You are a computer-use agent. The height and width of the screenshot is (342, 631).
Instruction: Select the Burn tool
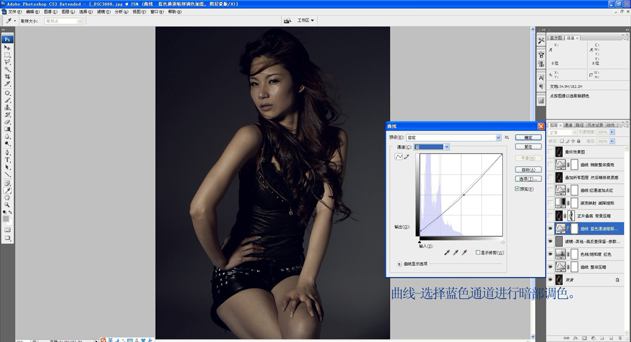(x=7, y=144)
